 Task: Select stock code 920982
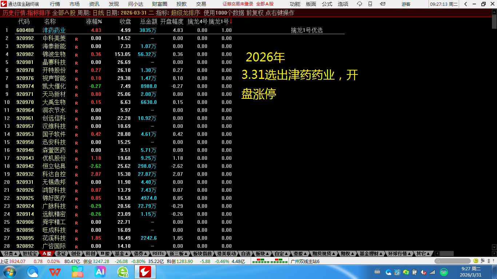25,54
